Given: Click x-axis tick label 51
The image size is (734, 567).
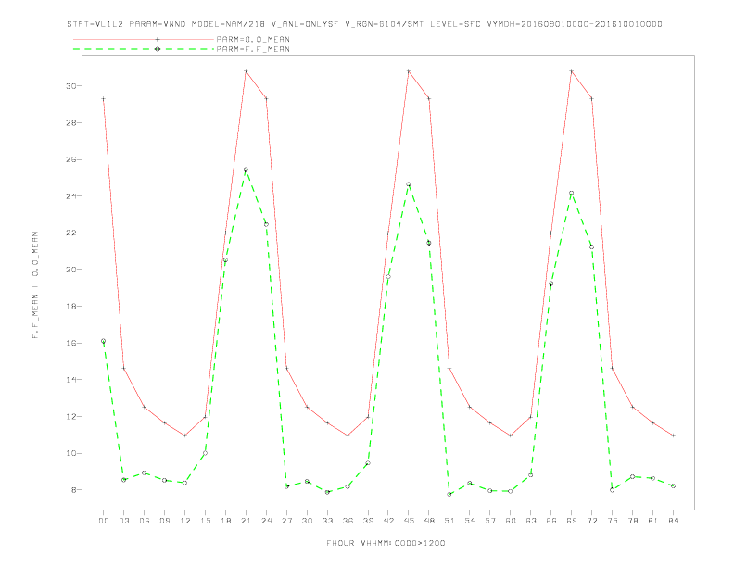Looking at the screenshot, I should 449,521.
